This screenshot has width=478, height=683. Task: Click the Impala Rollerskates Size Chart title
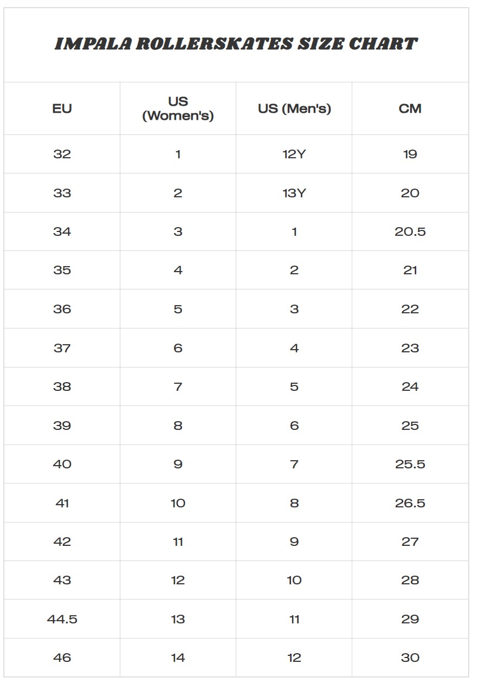click(236, 44)
